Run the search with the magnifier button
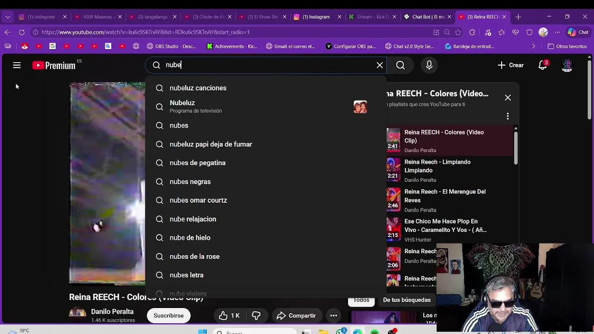The height and width of the screenshot is (334, 594). (400, 65)
